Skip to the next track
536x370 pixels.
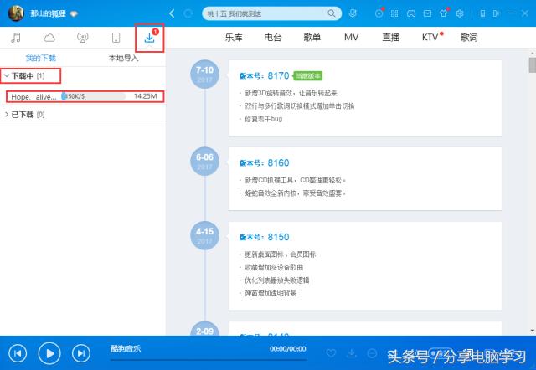(x=80, y=353)
